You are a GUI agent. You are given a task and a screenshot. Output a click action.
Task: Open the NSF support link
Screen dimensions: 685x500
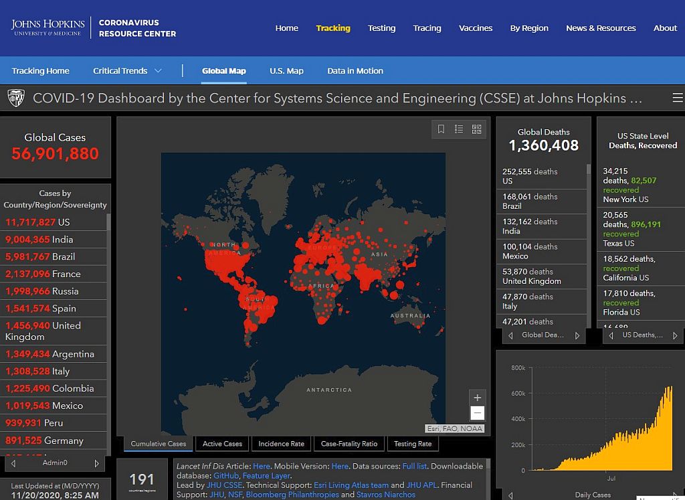pyautogui.click(x=235, y=495)
